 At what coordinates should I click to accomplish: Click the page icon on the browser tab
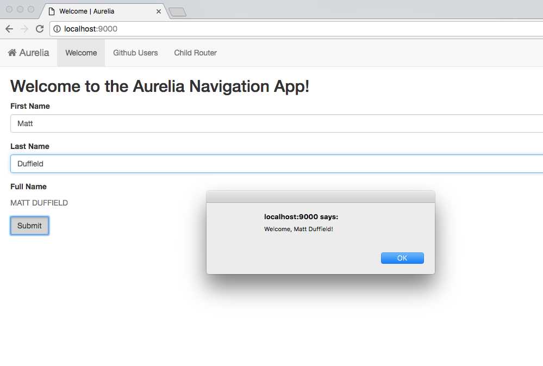pos(52,11)
